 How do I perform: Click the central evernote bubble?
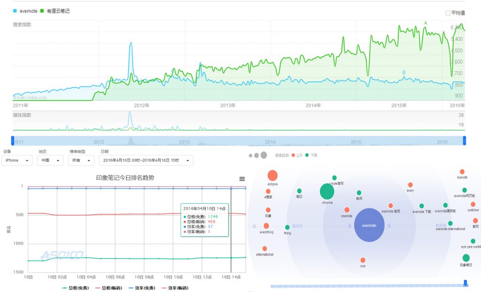pos(369,225)
